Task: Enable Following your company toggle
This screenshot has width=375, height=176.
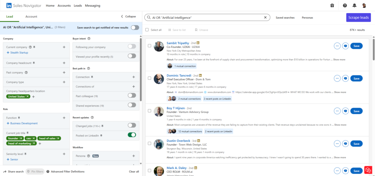Action: (x=132, y=46)
